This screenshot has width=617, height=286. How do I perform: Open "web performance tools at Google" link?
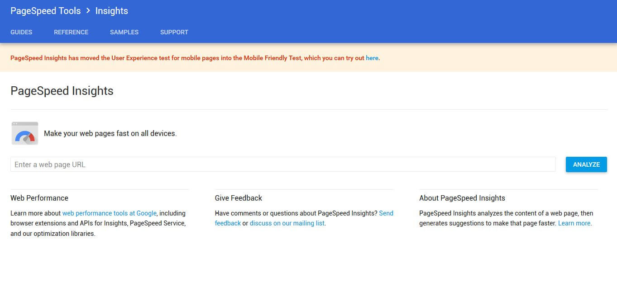(109, 213)
